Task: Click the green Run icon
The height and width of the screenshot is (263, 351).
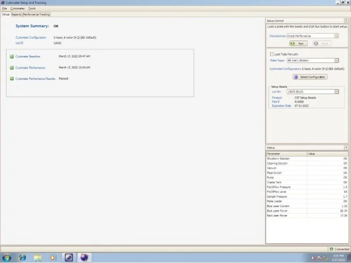Action: pyautogui.click(x=293, y=43)
